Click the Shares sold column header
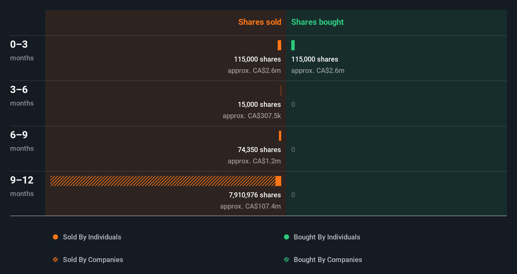 point(260,22)
